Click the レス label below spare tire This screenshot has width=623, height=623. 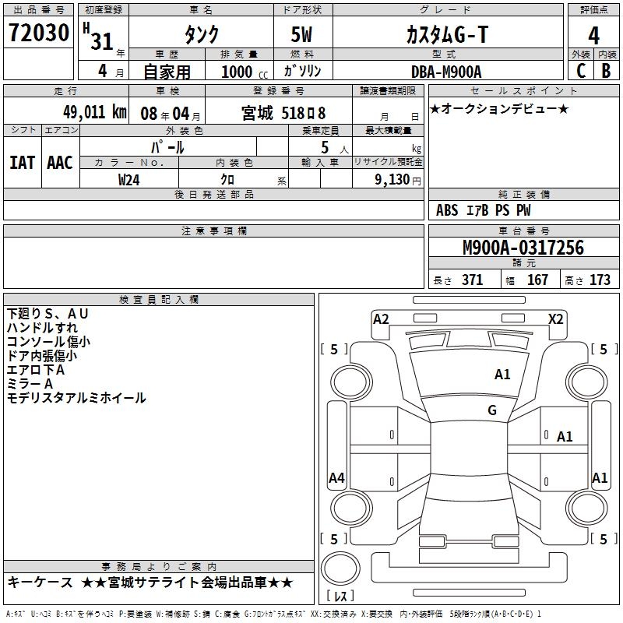coord(340,596)
